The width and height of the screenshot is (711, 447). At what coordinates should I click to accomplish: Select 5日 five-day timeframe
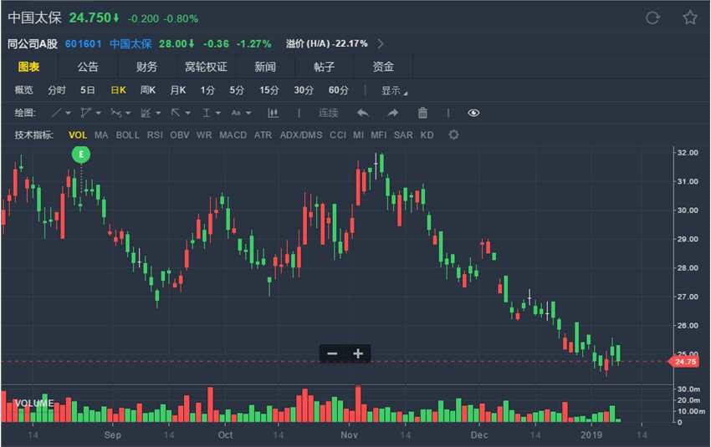(x=87, y=90)
